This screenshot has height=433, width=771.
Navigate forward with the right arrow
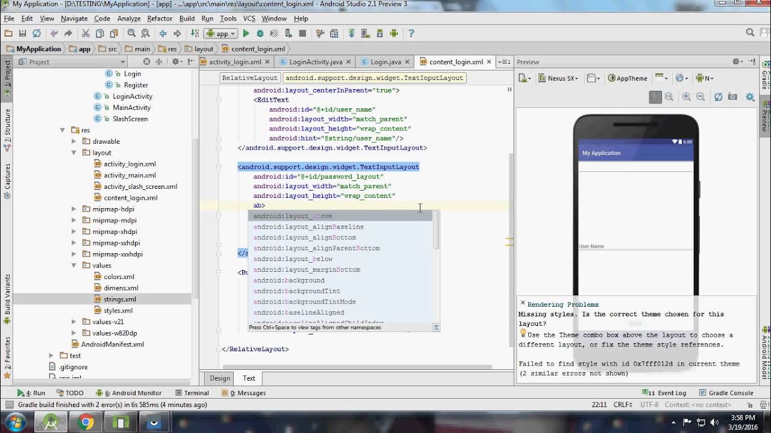click(177, 34)
